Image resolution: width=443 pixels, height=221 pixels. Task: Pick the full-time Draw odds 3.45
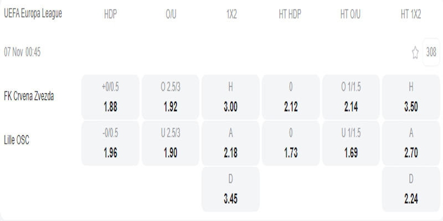pos(230,188)
